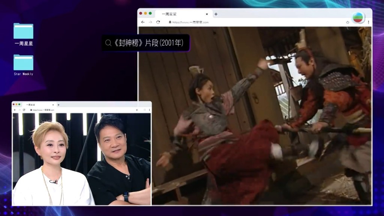Bookmark the page with the star in the small browser

pyautogui.click(x=137, y=110)
